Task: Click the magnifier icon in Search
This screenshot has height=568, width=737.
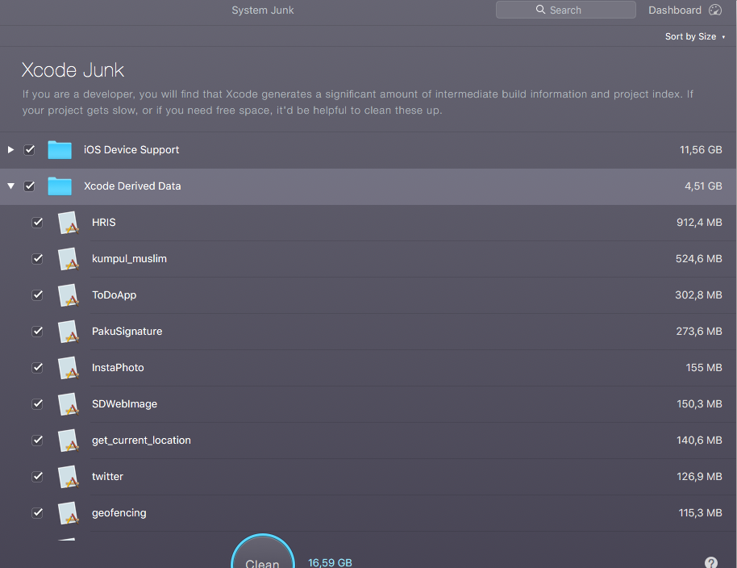Action: [540, 10]
